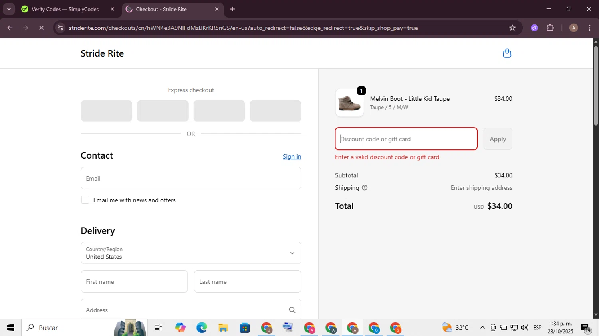Open Chrome three-dot menu
This screenshot has width=599, height=336.
(589, 28)
